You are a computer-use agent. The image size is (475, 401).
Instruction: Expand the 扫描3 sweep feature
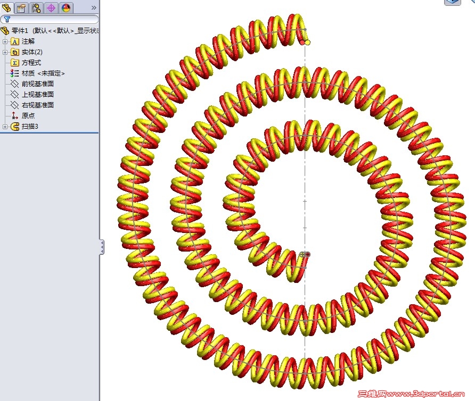[x=5, y=127]
